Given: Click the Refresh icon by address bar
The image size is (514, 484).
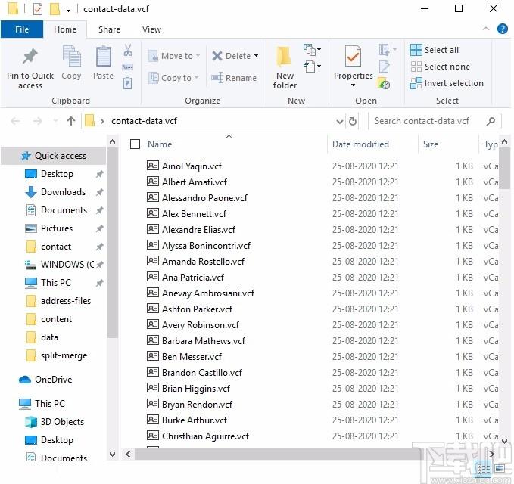Looking at the screenshot, I should tap(353, 121).
